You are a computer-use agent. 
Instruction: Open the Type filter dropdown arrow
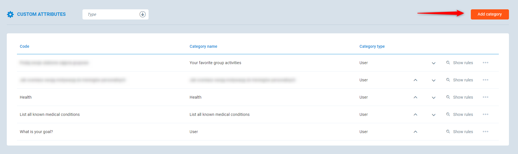pos(143,14)
